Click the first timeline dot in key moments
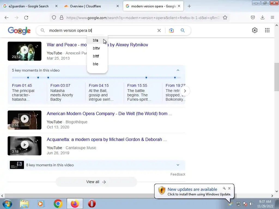Image resolution: width=279 pixels, height=209 pixels. click(28, 78)
